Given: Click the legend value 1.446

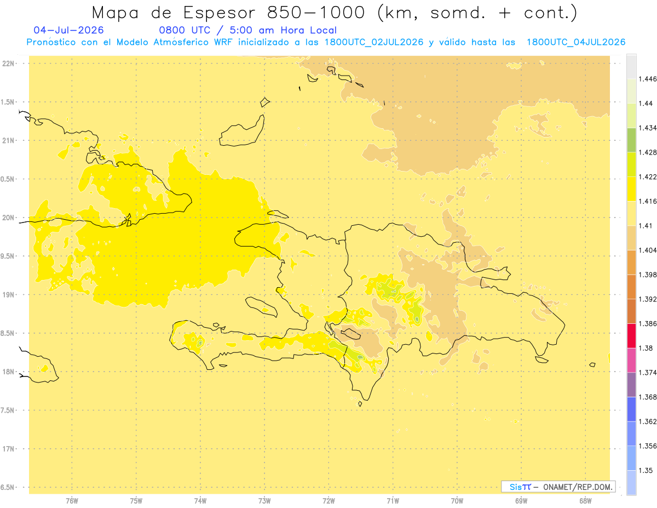Looking at the screenshot, I should (648, 79).
